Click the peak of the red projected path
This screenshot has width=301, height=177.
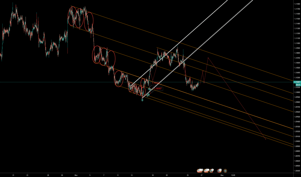point(209,58)
